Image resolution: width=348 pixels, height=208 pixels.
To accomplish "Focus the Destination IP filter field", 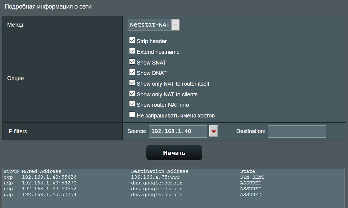I will (297, 131).
